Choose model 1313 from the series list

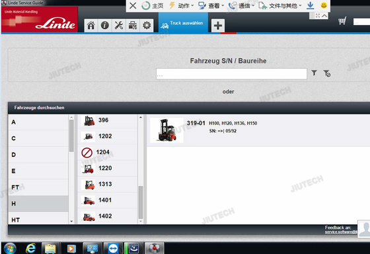108,185
